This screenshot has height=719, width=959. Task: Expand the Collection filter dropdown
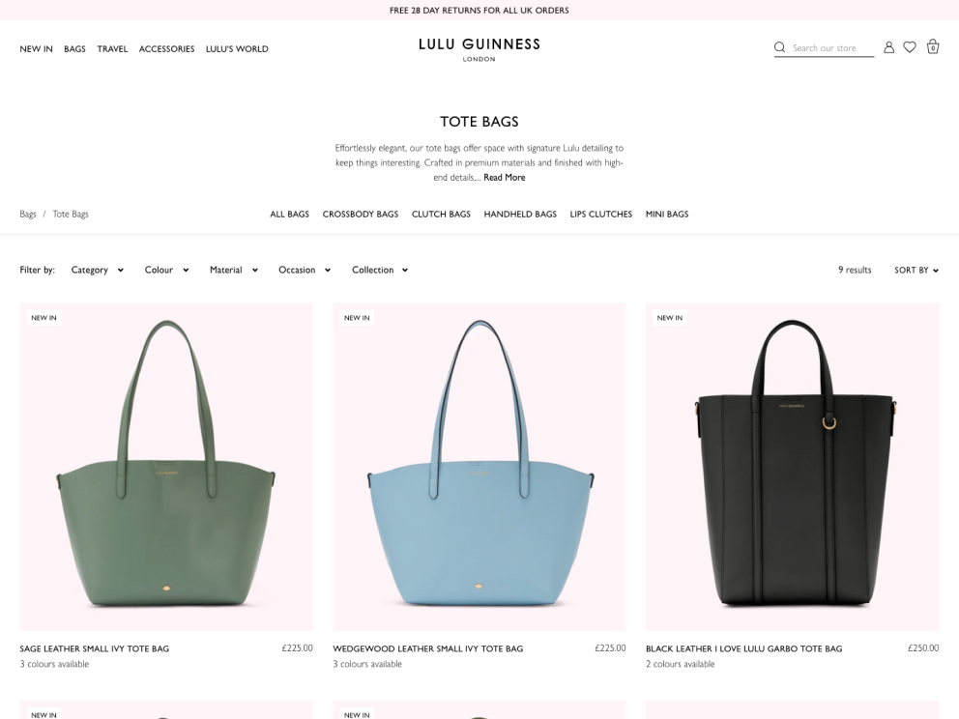tap(380, 270)
